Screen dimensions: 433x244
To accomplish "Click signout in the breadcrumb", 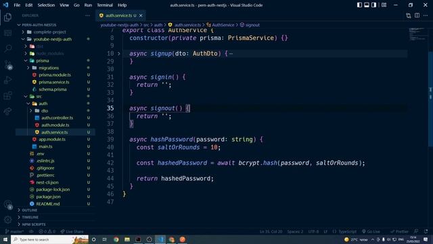I will (x=252, y=25).
